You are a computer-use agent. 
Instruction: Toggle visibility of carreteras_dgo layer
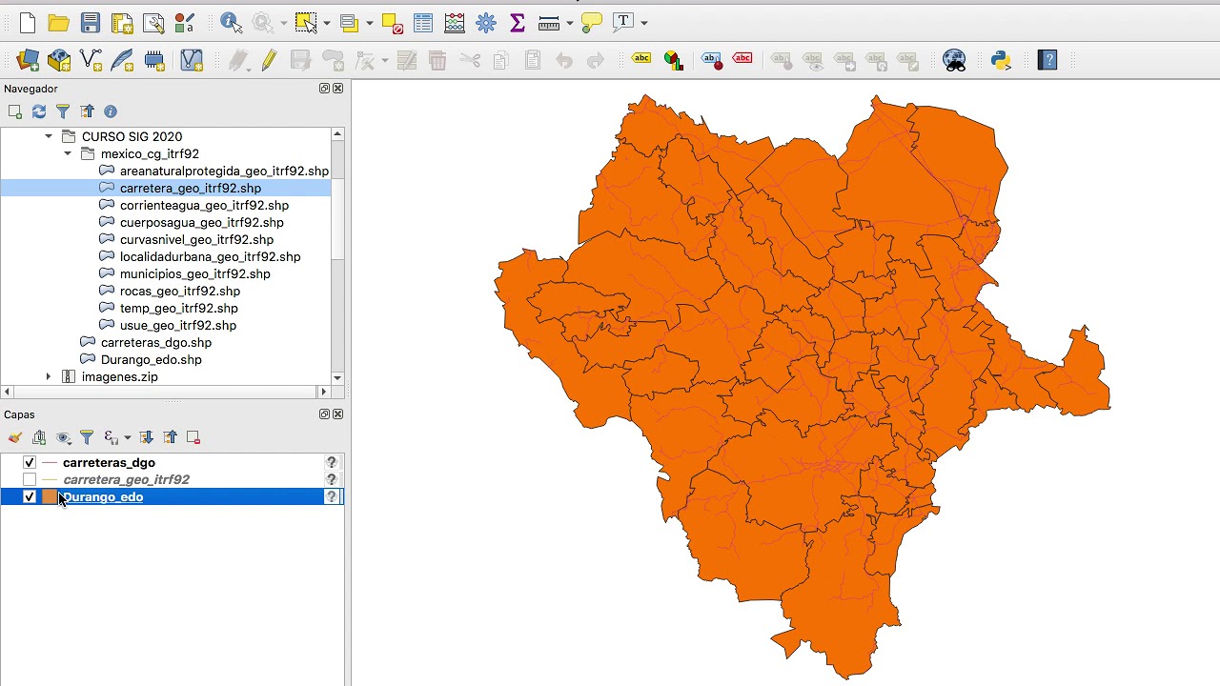[x=30, y=462]
